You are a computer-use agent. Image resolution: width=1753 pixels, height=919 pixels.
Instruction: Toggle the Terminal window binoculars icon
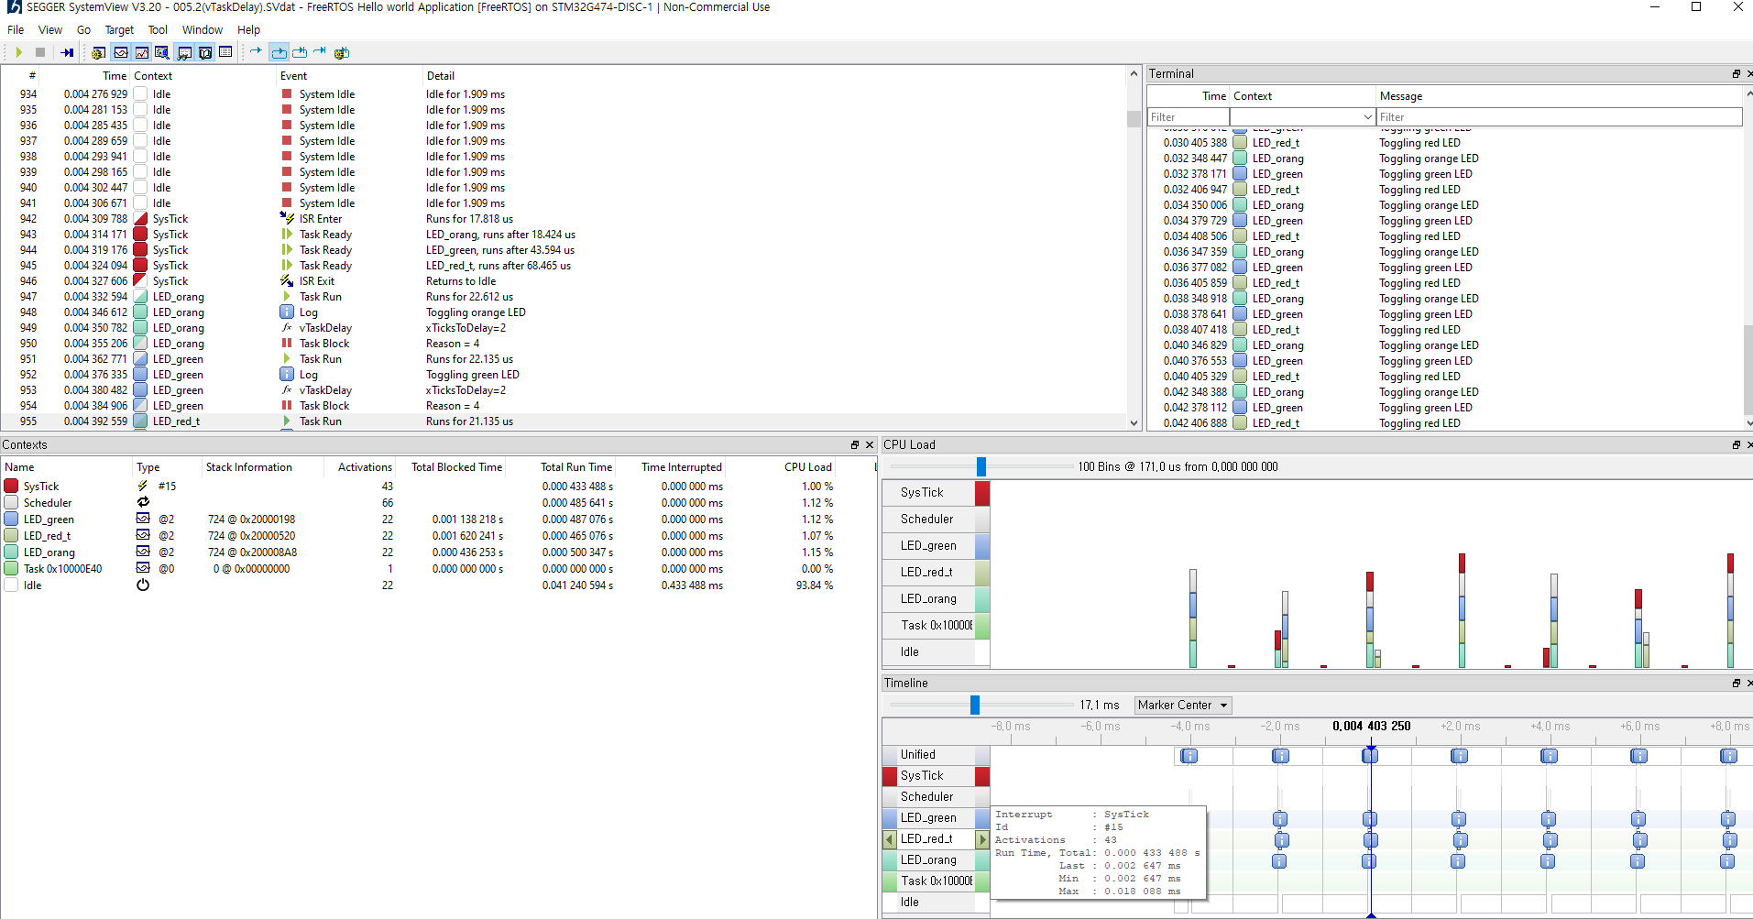click(184, 52)
